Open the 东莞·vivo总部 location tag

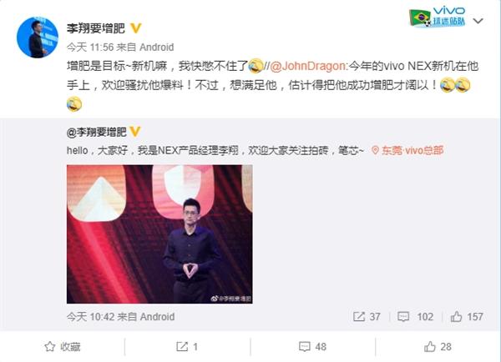click(x=407, y=150)
